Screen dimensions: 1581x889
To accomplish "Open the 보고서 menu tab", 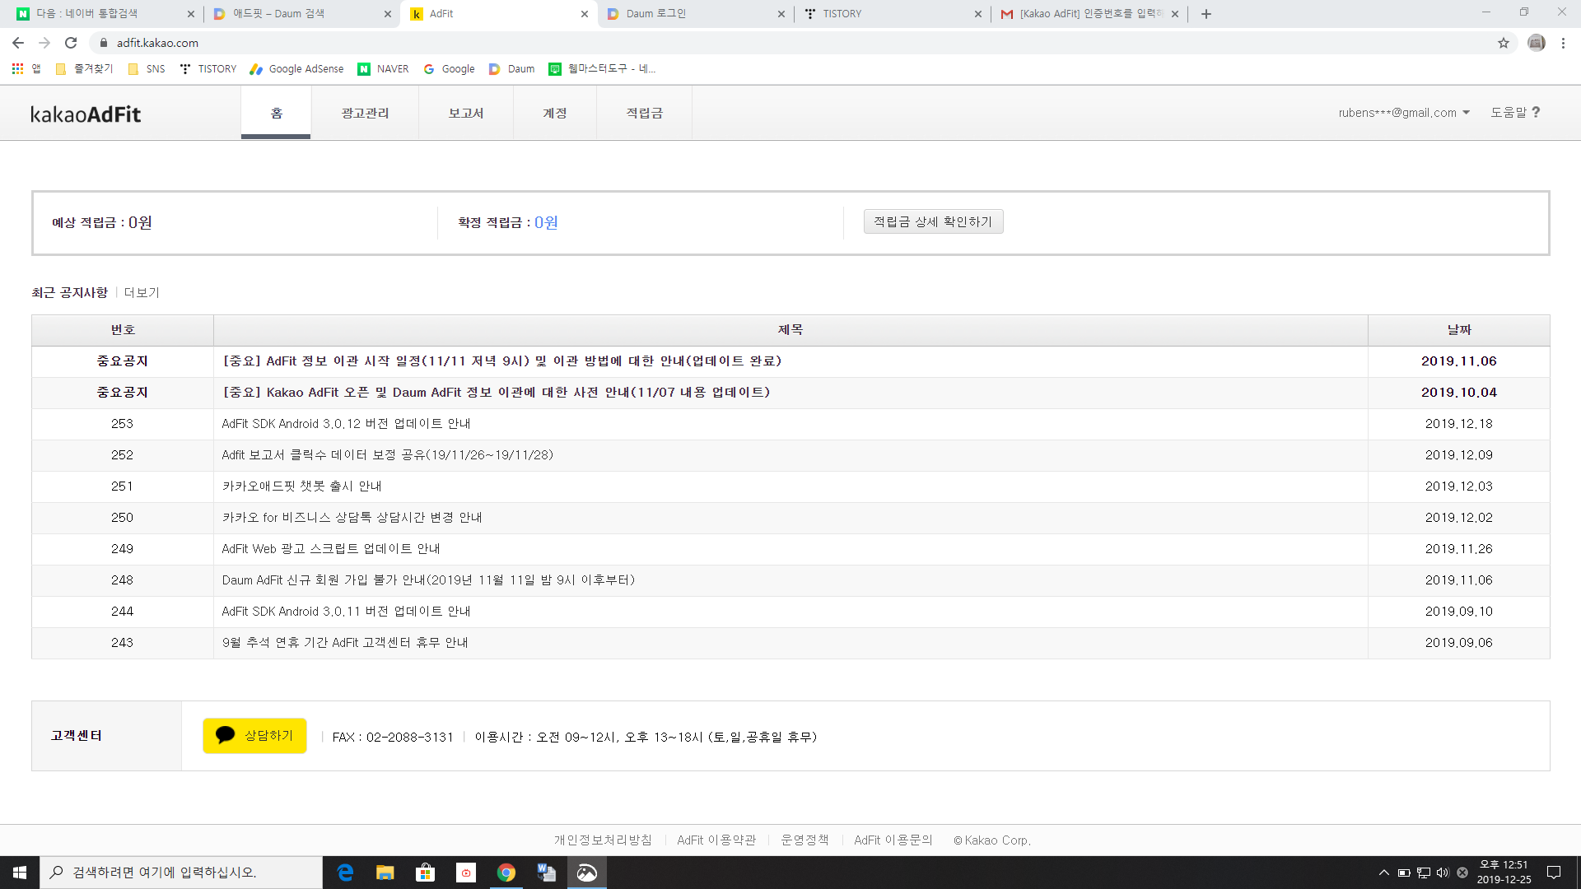I will tap(465, 113).
